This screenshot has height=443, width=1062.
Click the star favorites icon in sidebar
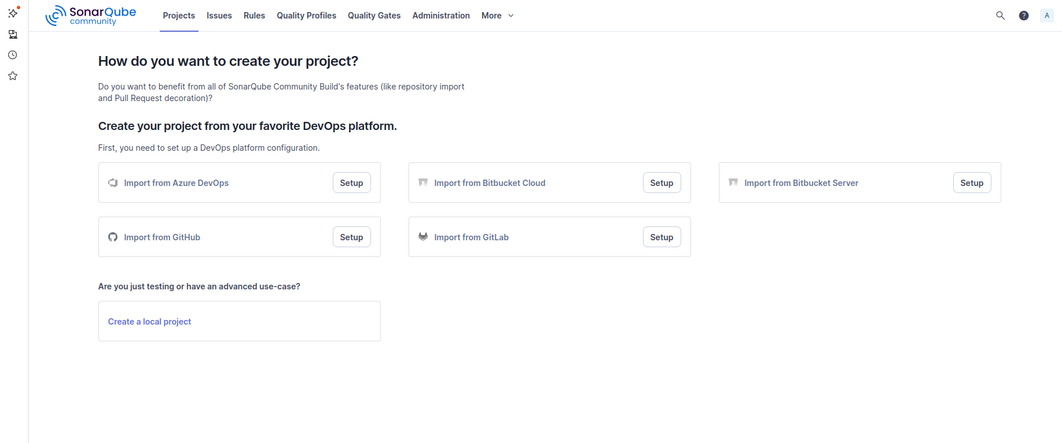click(13, 76)
